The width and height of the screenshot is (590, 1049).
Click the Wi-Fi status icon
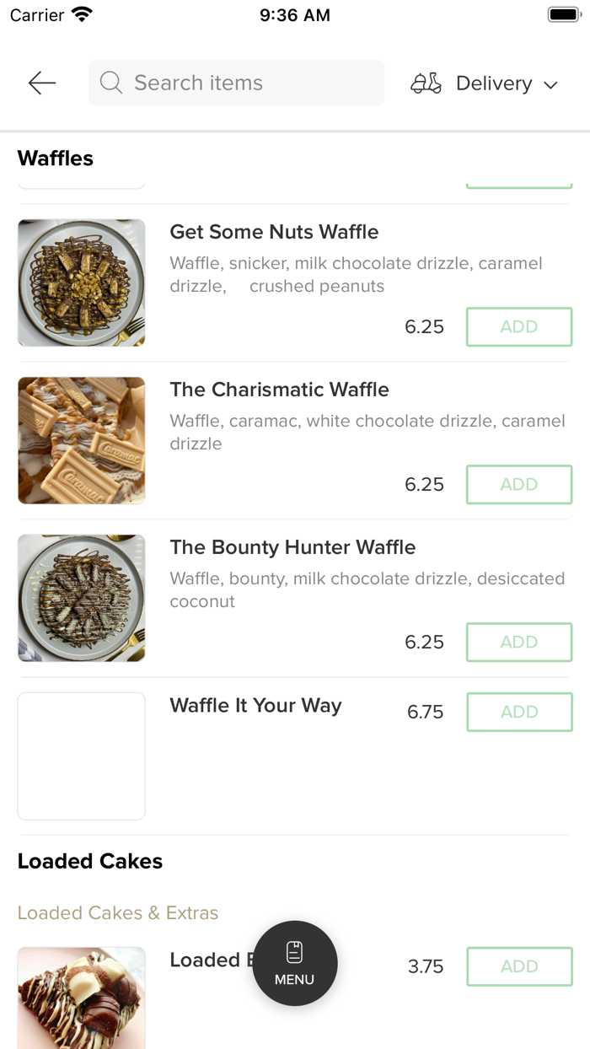pos(82,13)
